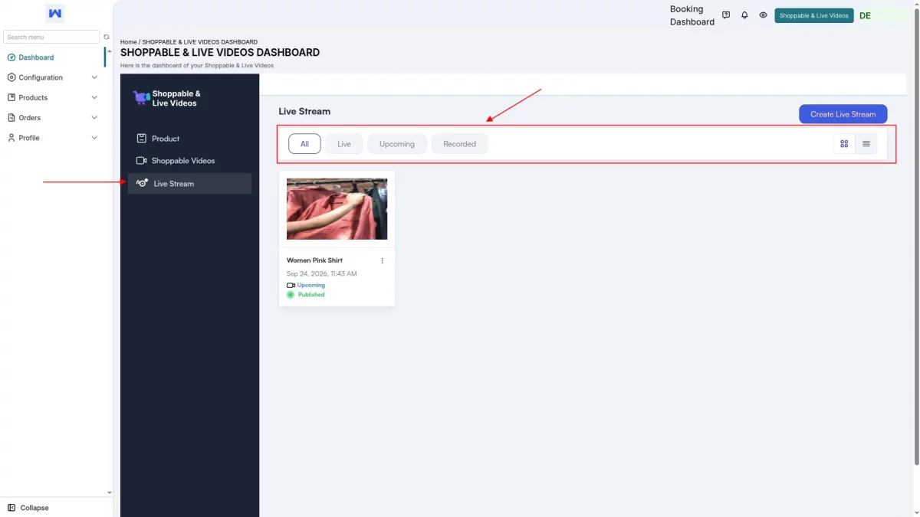Click the Upcoming status label on the card

tap(311, 285)
